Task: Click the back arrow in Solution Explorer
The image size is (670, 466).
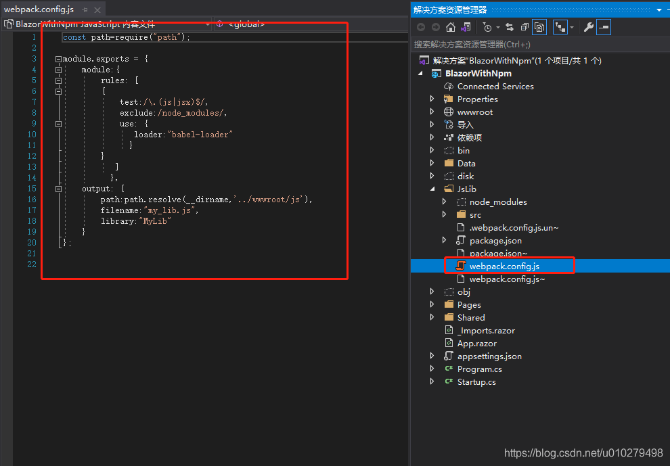Action: point(421,27)
